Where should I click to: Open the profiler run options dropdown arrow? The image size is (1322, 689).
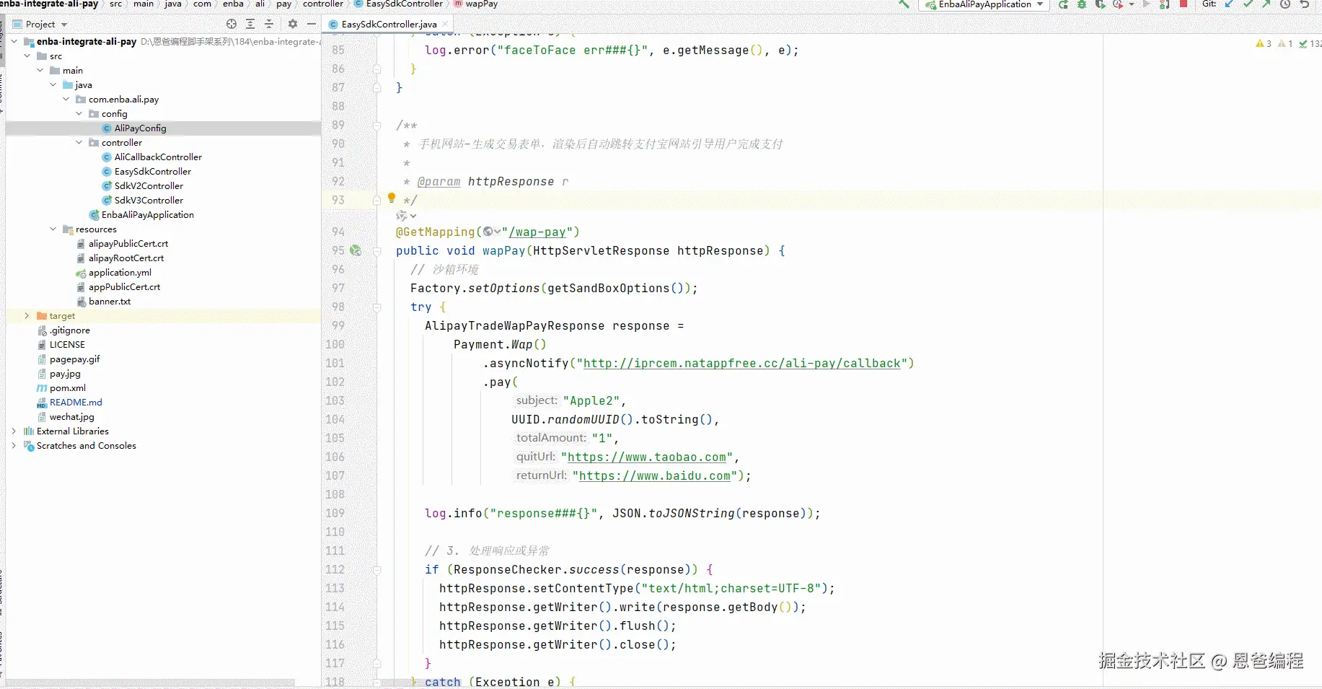pos(1132,4)
